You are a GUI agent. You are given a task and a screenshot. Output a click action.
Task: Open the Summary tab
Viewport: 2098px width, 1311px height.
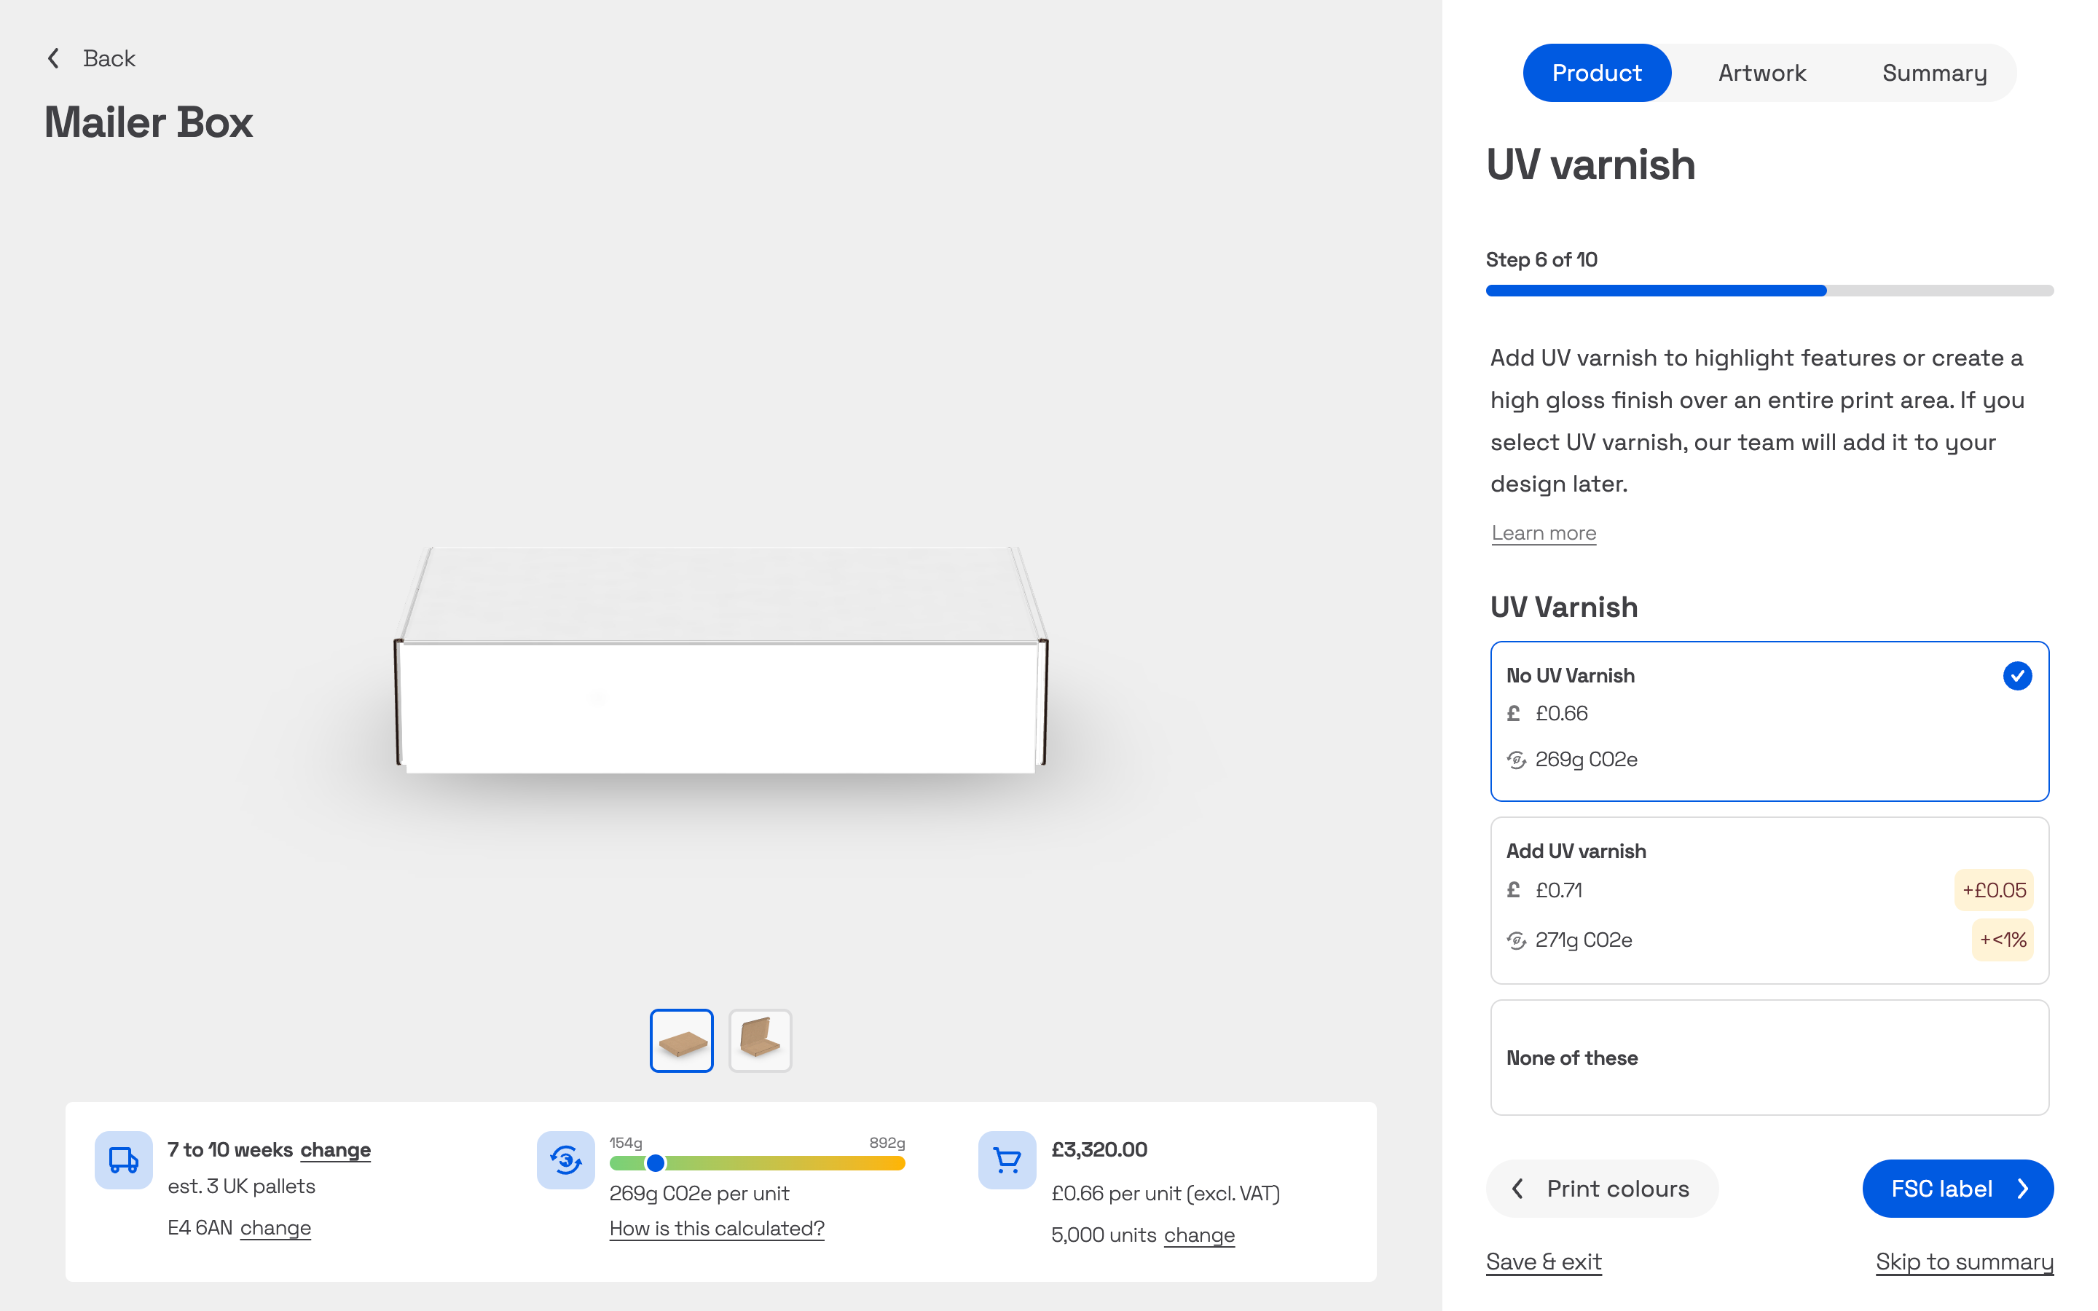pyautogui.click(x=1933, y=73)
